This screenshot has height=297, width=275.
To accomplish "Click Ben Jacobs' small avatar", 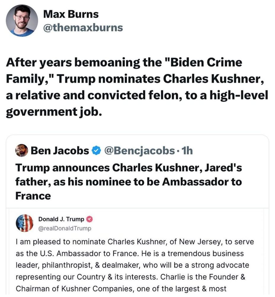I will (x=21, y=151).
